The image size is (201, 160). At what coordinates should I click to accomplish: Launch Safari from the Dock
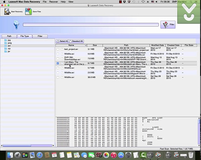coord(40,155)
